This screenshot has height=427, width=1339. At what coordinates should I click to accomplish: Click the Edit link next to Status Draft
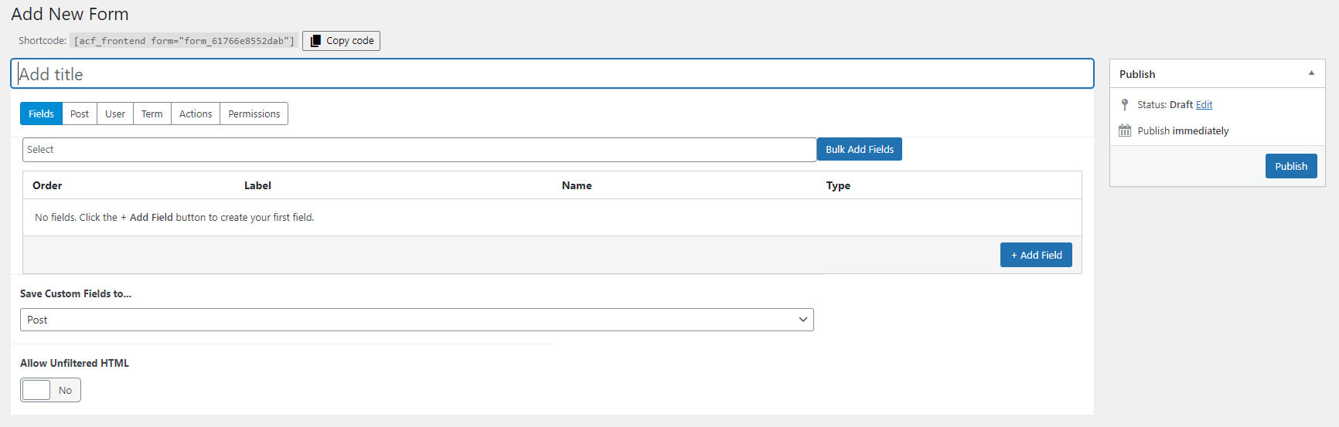tap(1204, 104)
